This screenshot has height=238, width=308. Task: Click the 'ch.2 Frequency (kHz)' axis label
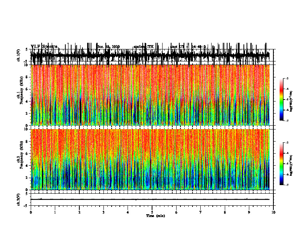[x=20, y=155]
